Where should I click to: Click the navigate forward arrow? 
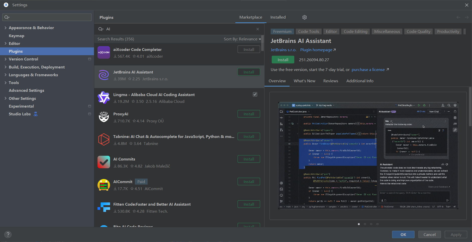[x=466, y=17]
